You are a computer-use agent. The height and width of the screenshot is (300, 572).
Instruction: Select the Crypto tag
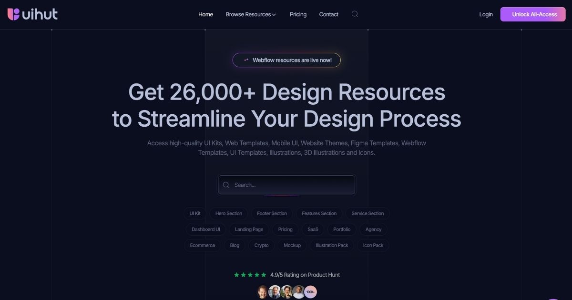[261, 245]
